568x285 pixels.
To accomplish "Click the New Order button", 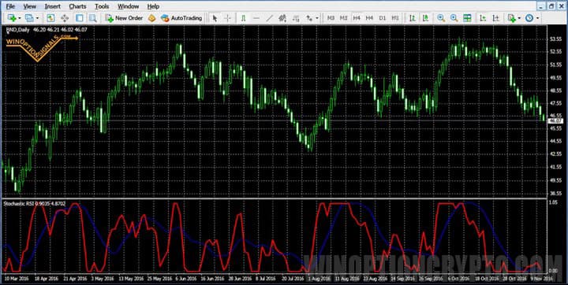I will point(125,18).
